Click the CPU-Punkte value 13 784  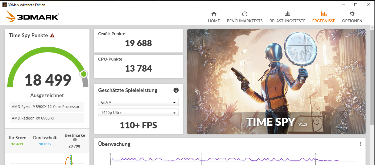pos(138,68)
